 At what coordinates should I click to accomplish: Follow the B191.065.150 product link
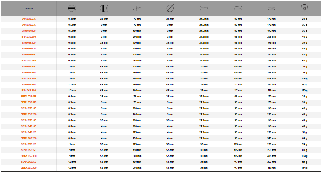click(29, 85)
